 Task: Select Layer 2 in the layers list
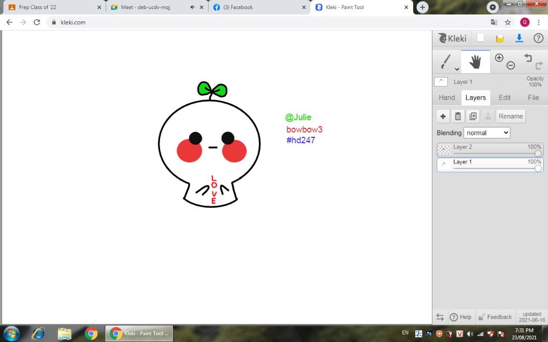pyautogui.click(x=490, y=150)
